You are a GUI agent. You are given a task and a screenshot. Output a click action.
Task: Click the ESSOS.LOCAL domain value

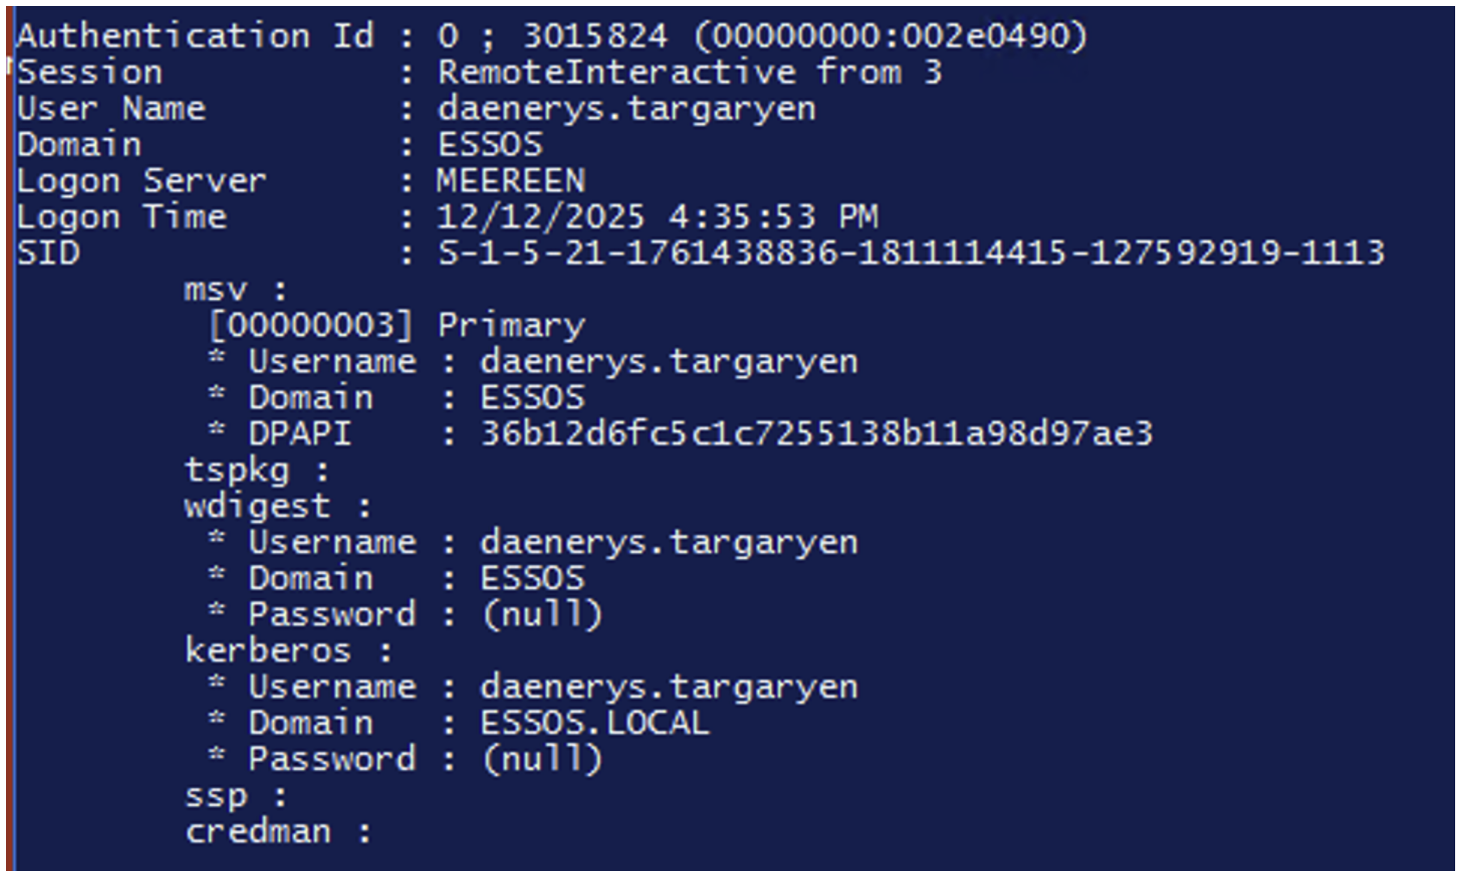click(595, 723)
